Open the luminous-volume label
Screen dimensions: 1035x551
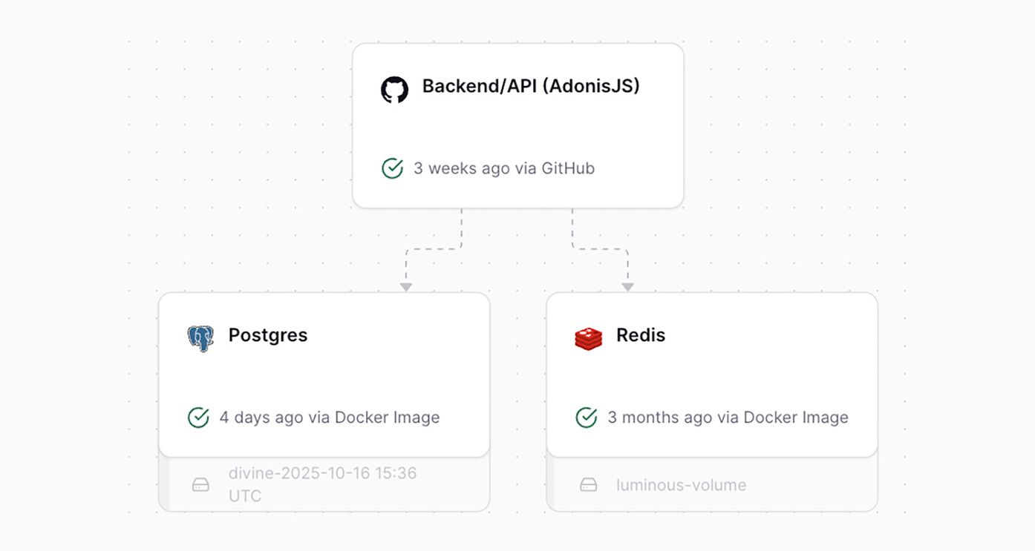(681, 485)
